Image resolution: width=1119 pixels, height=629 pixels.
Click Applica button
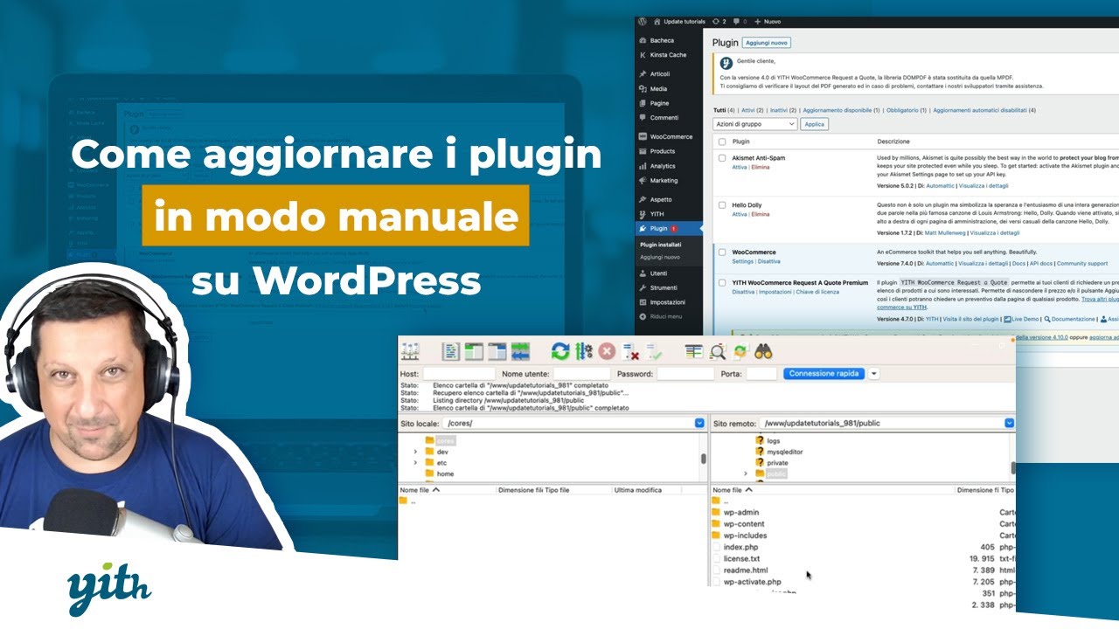pos(814,124)
